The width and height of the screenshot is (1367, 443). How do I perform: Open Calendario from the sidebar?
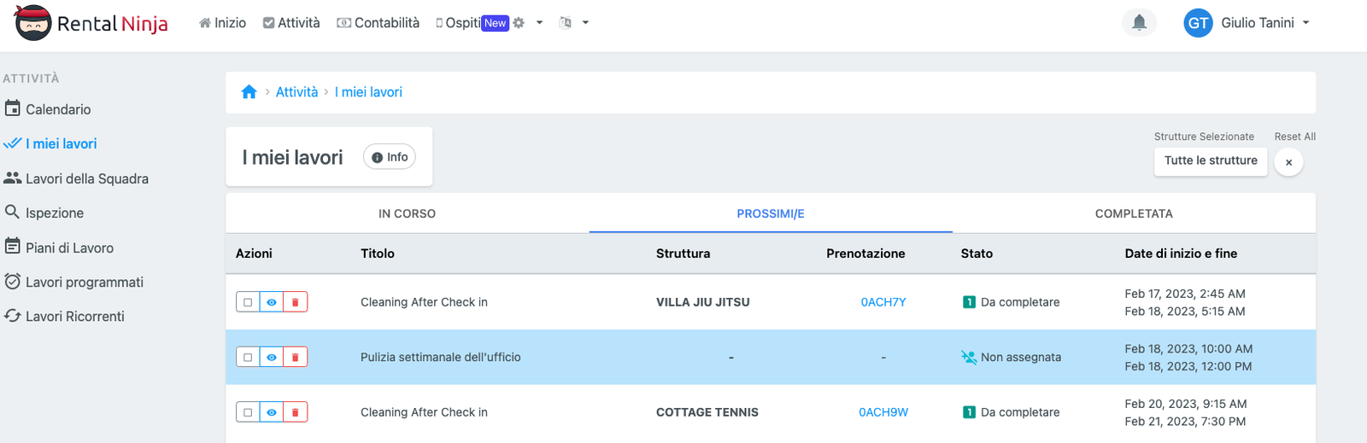point(57,109)
